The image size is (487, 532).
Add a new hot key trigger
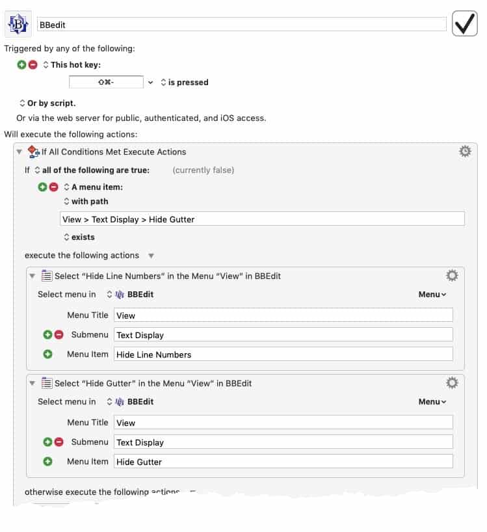coord(21,64)
